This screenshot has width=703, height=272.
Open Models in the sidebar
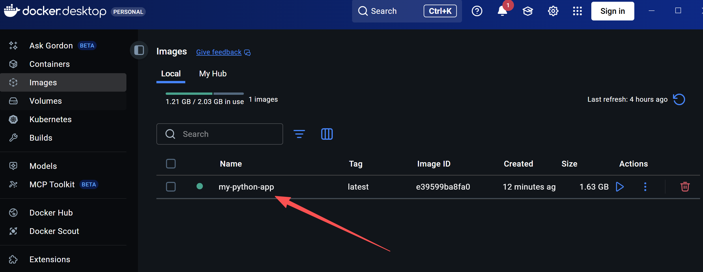click(63, 166)
